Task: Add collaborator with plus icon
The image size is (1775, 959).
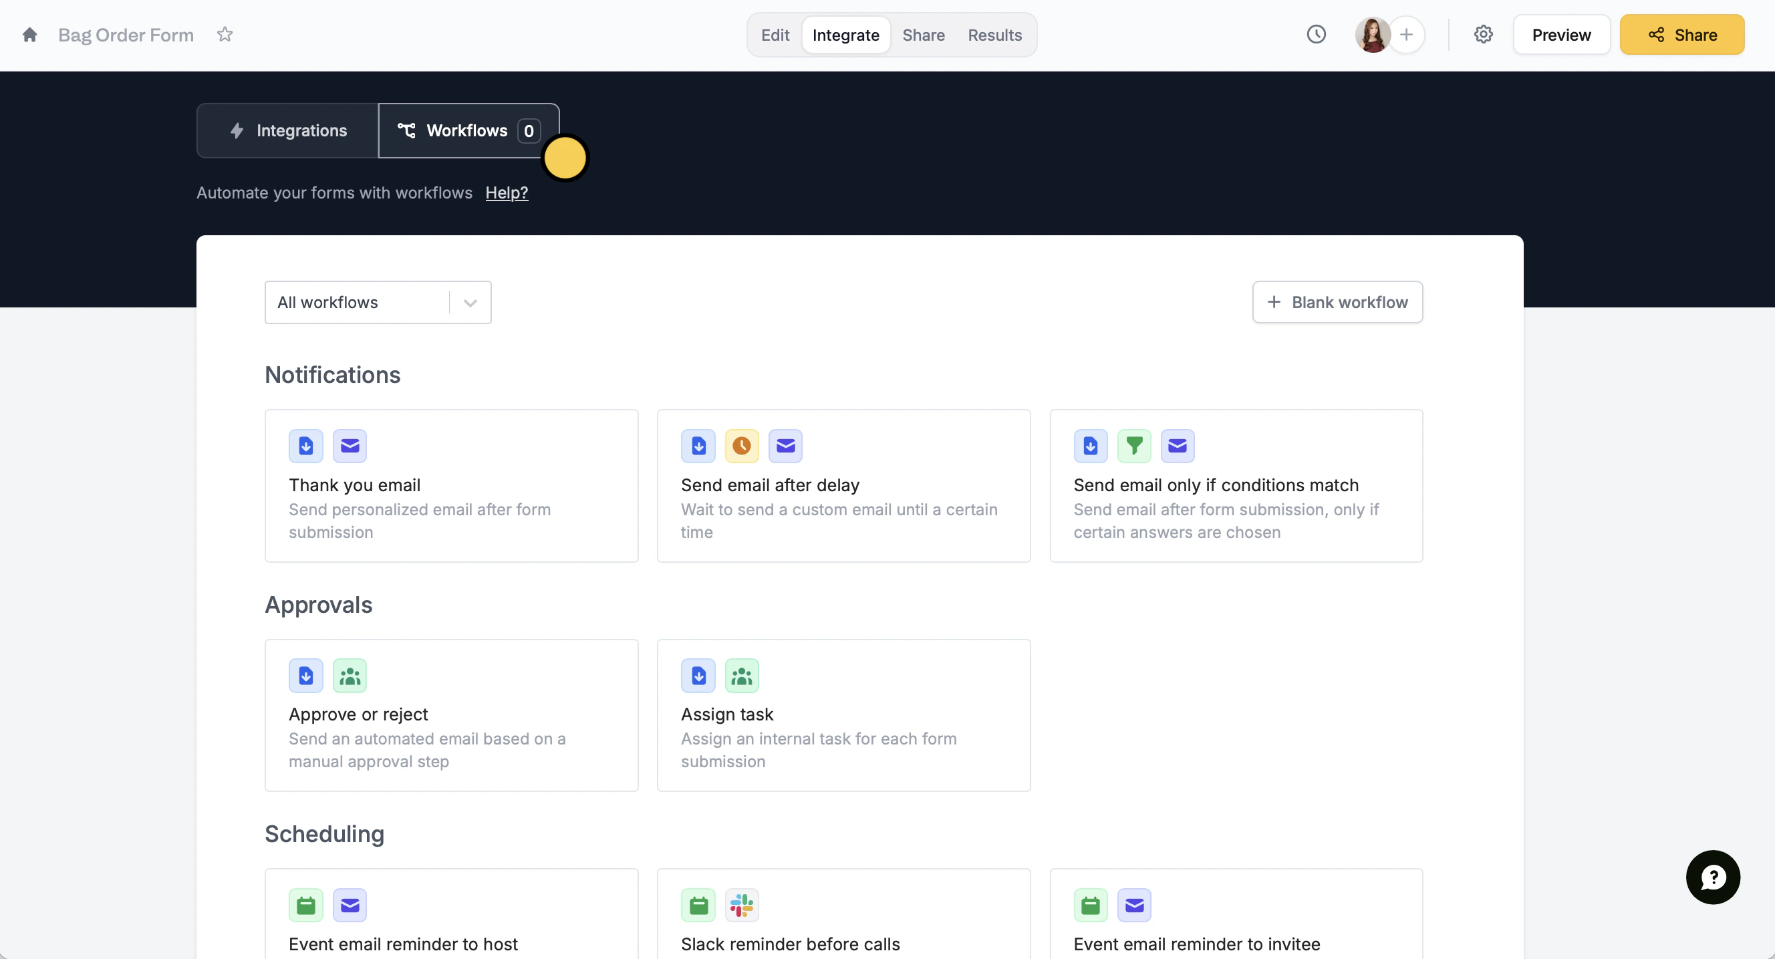Action: (1406, 35)
